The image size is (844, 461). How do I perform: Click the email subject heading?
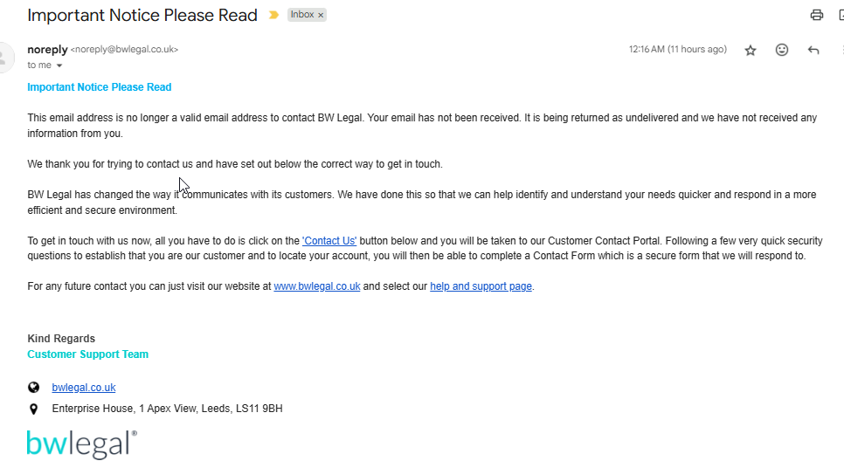pos(142,16)
